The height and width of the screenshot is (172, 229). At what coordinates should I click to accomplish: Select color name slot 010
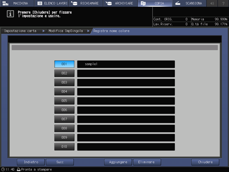64,147
